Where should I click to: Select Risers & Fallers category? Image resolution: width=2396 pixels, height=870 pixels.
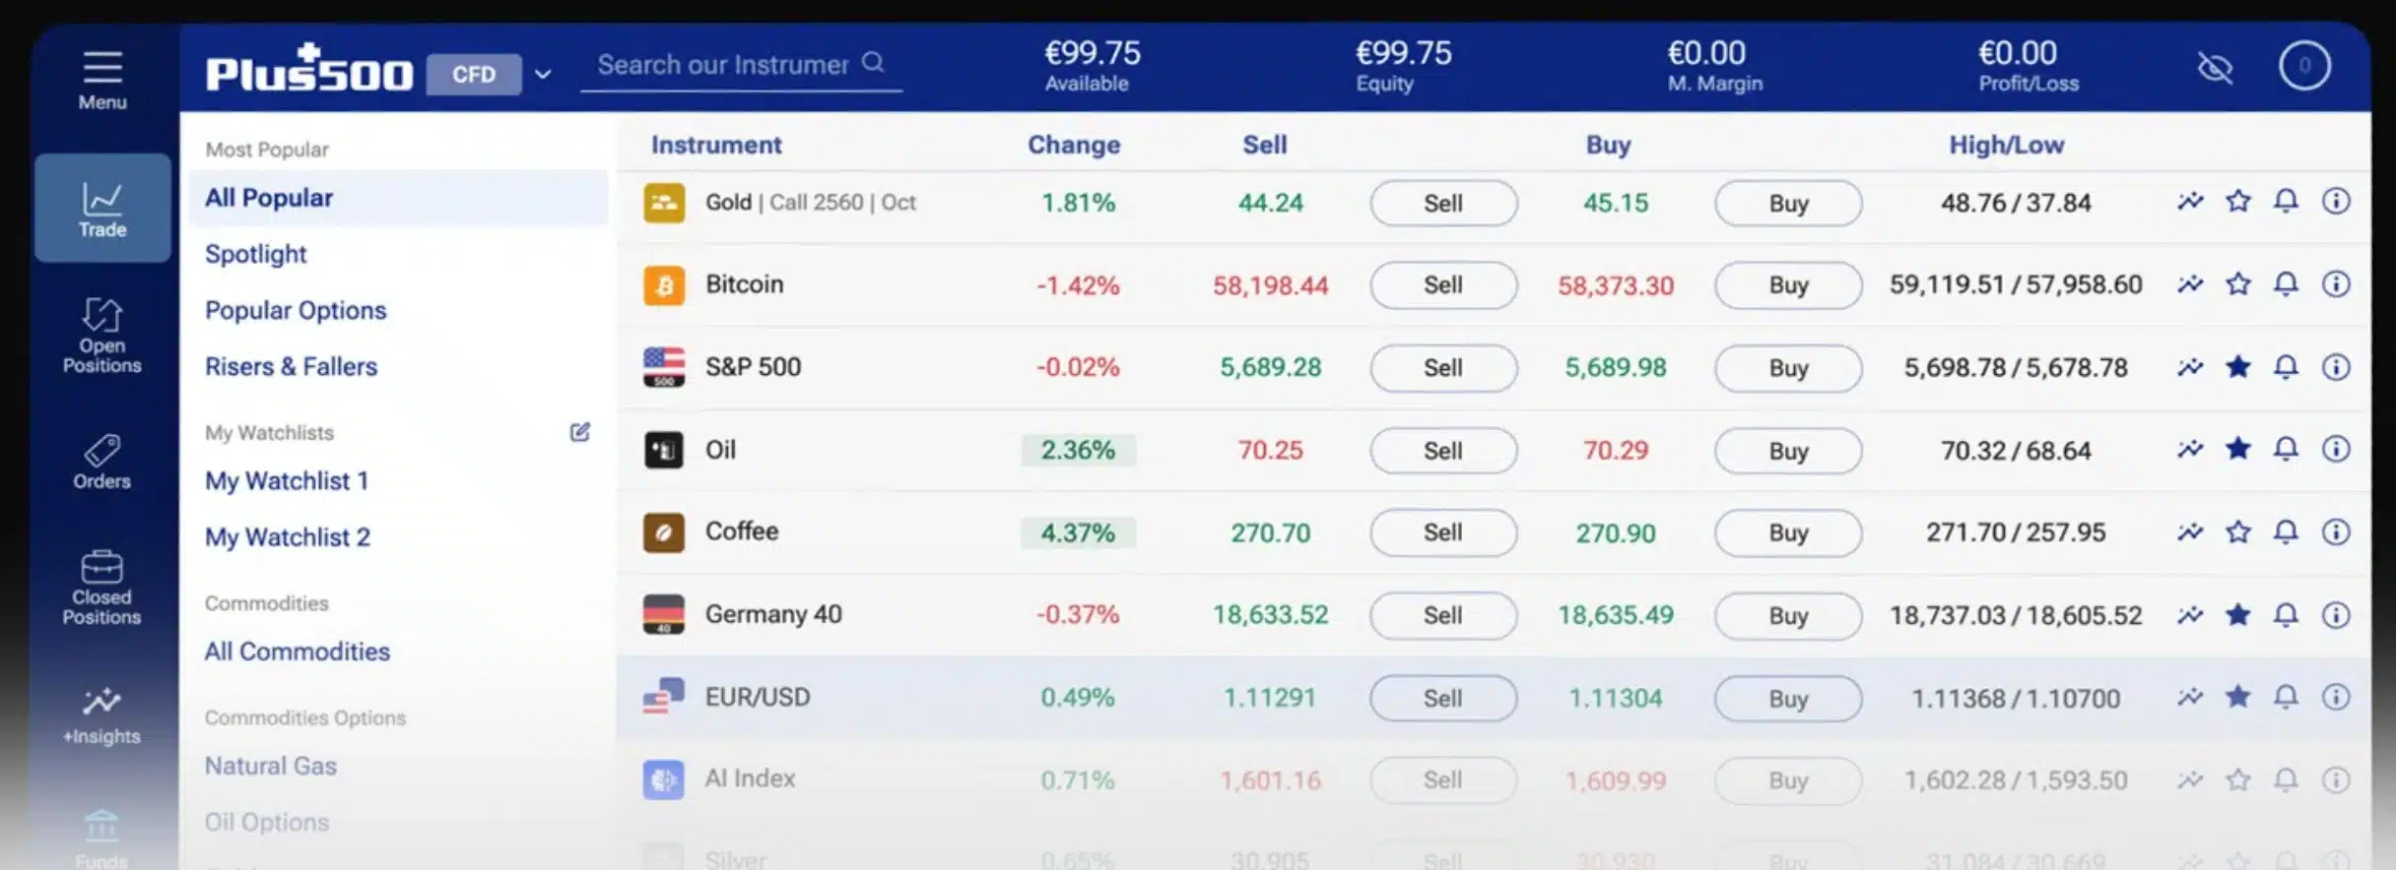[291, 366]
